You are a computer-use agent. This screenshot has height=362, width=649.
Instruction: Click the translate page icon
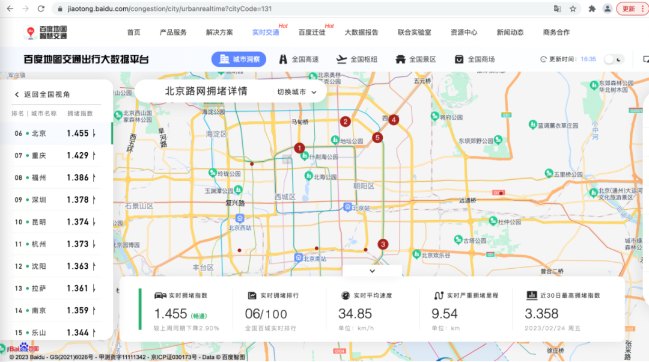pyautogui.click(x=558, y=8)
